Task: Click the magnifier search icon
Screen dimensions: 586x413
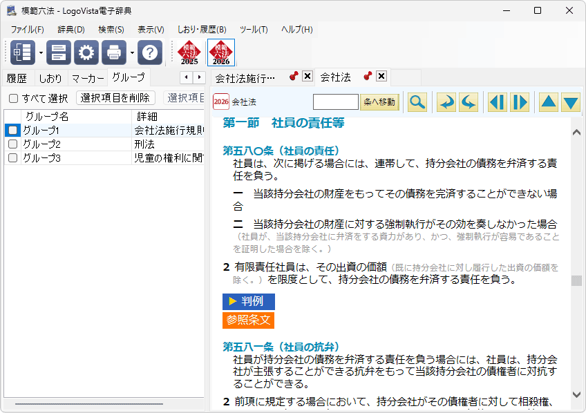Action: click(417, 102)
